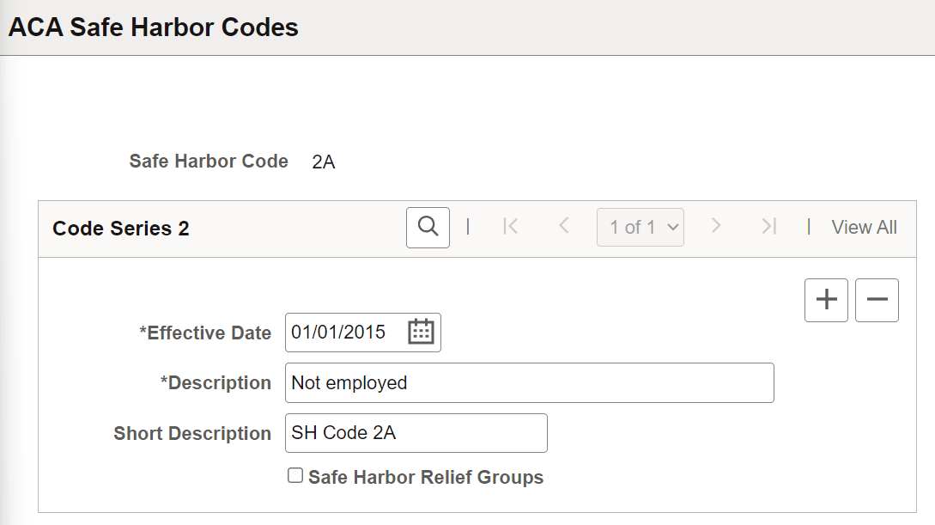Image resolution: width=935 pixels, height=525 pixels.
Task: Click the Safe Harbor Relief Groups label text
Action: point(426,477)
